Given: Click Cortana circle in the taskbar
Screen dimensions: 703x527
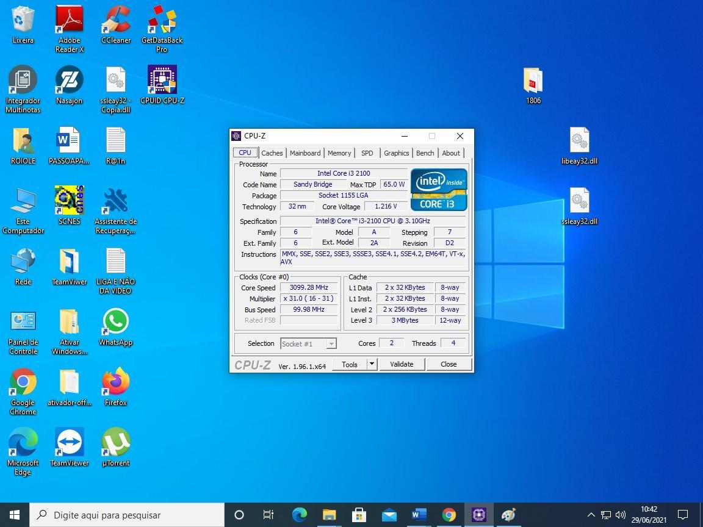Looking at the screenshot, I should [239, 515].
